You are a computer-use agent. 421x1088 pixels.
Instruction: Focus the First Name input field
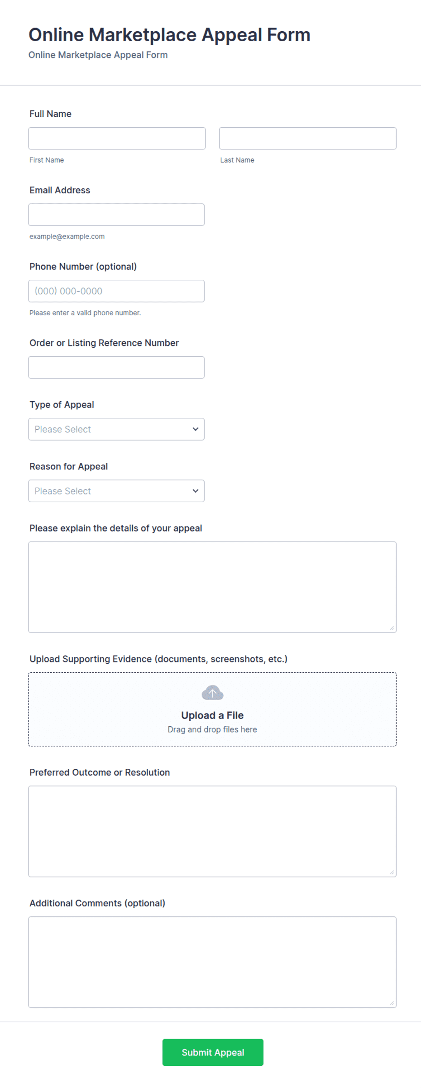(x=117, y=138)
